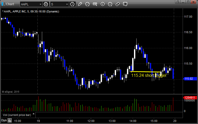The image size is (198, 124).
Task: Select the 115.24 short trigger annotation text
Action: (x=149, y=75)
